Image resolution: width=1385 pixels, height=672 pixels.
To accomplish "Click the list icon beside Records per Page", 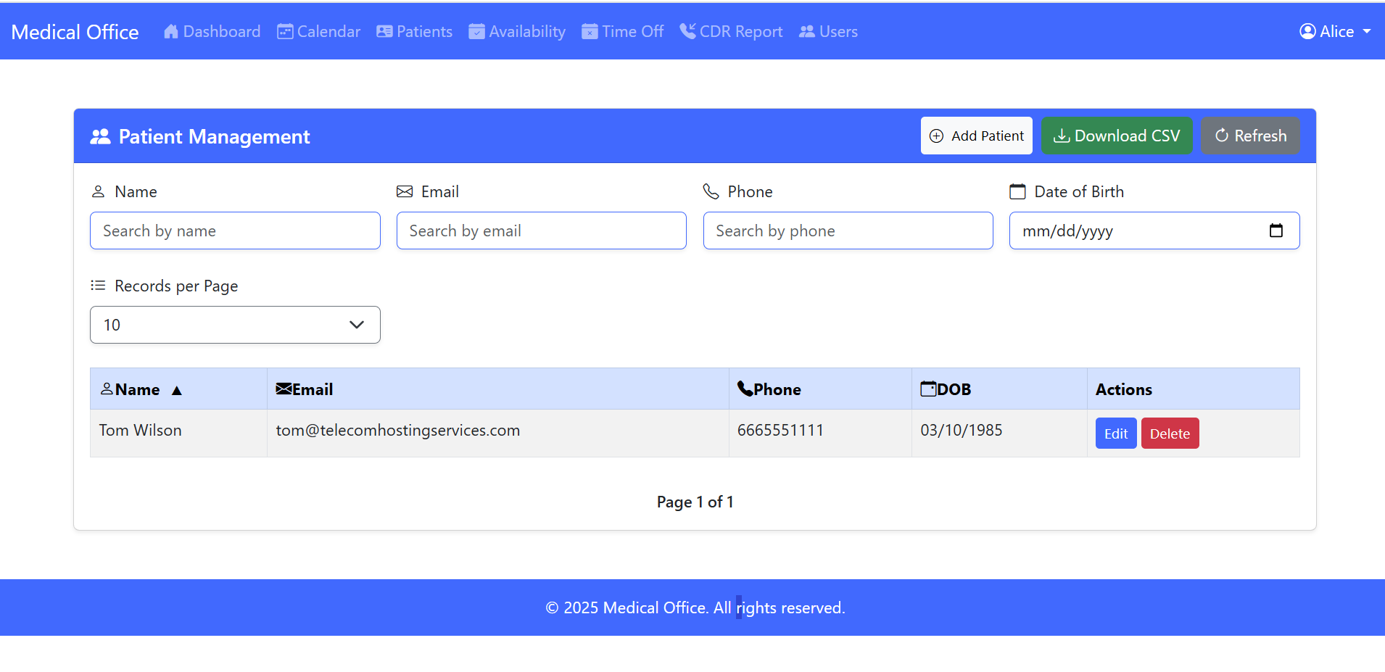I will coord(97,285).
